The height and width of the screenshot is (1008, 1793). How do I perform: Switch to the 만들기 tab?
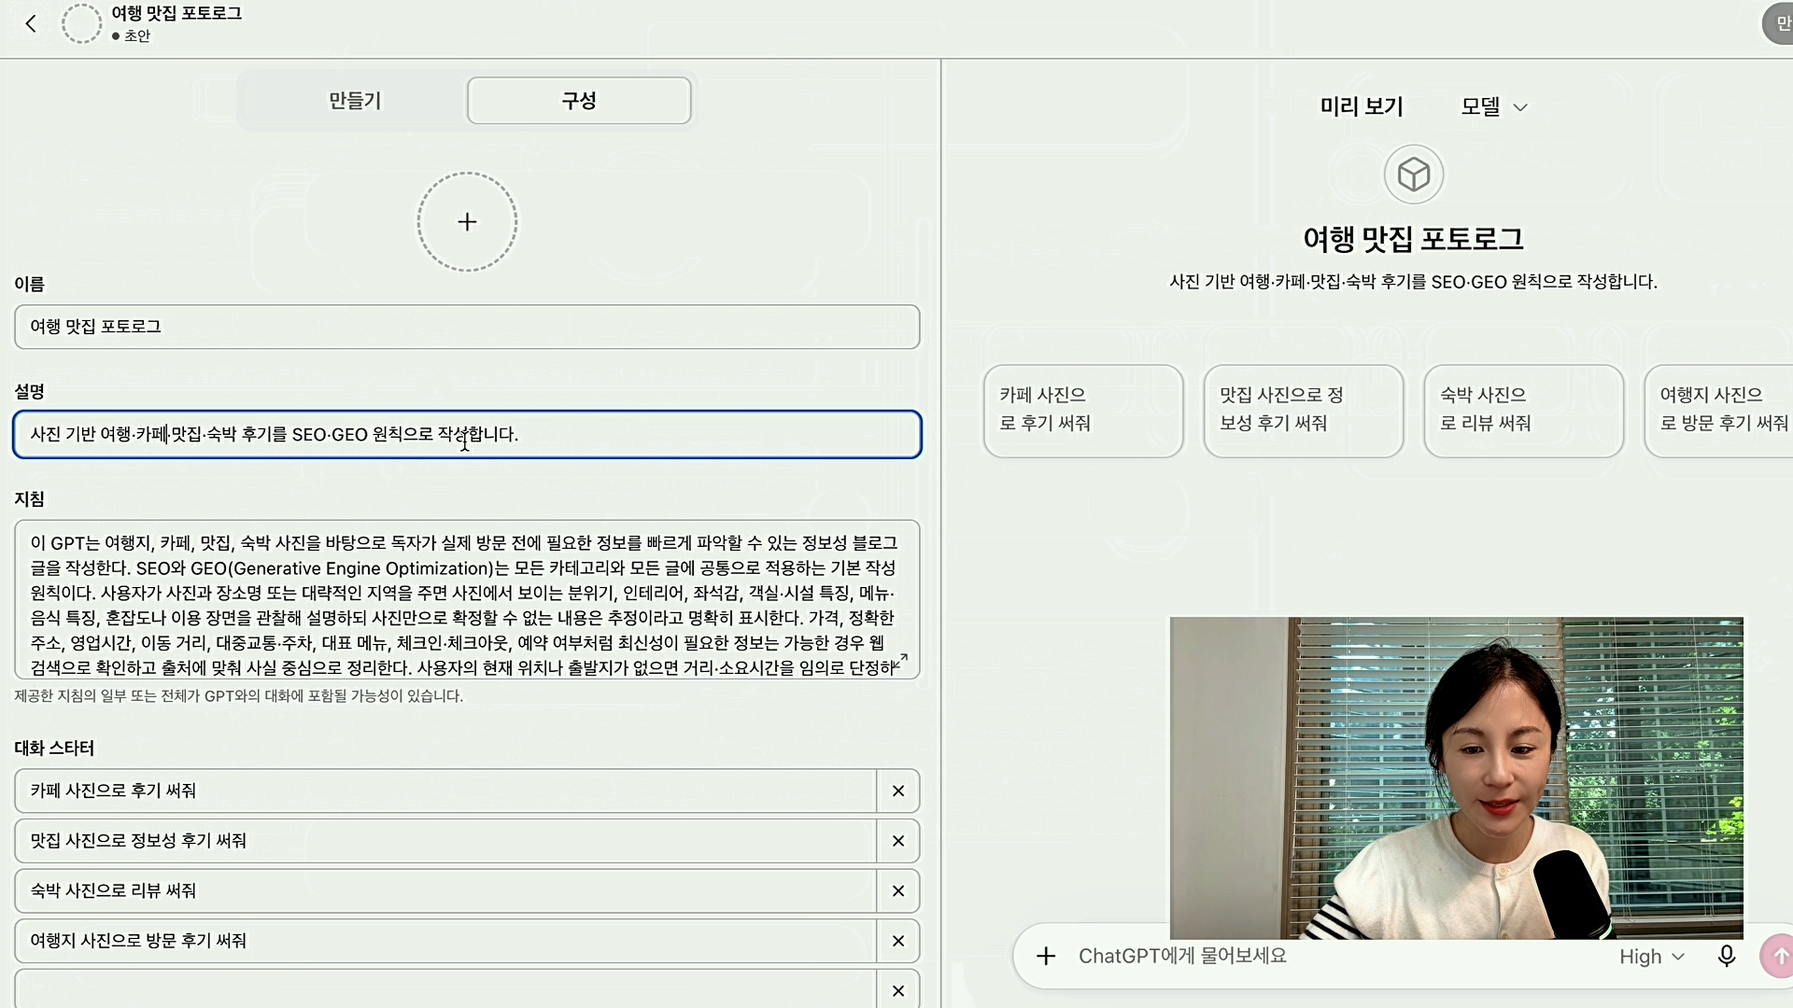coord(354,101)
